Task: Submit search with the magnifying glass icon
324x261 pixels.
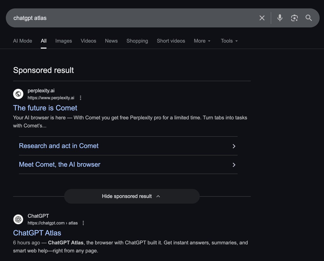Action: tap(309, 18)
